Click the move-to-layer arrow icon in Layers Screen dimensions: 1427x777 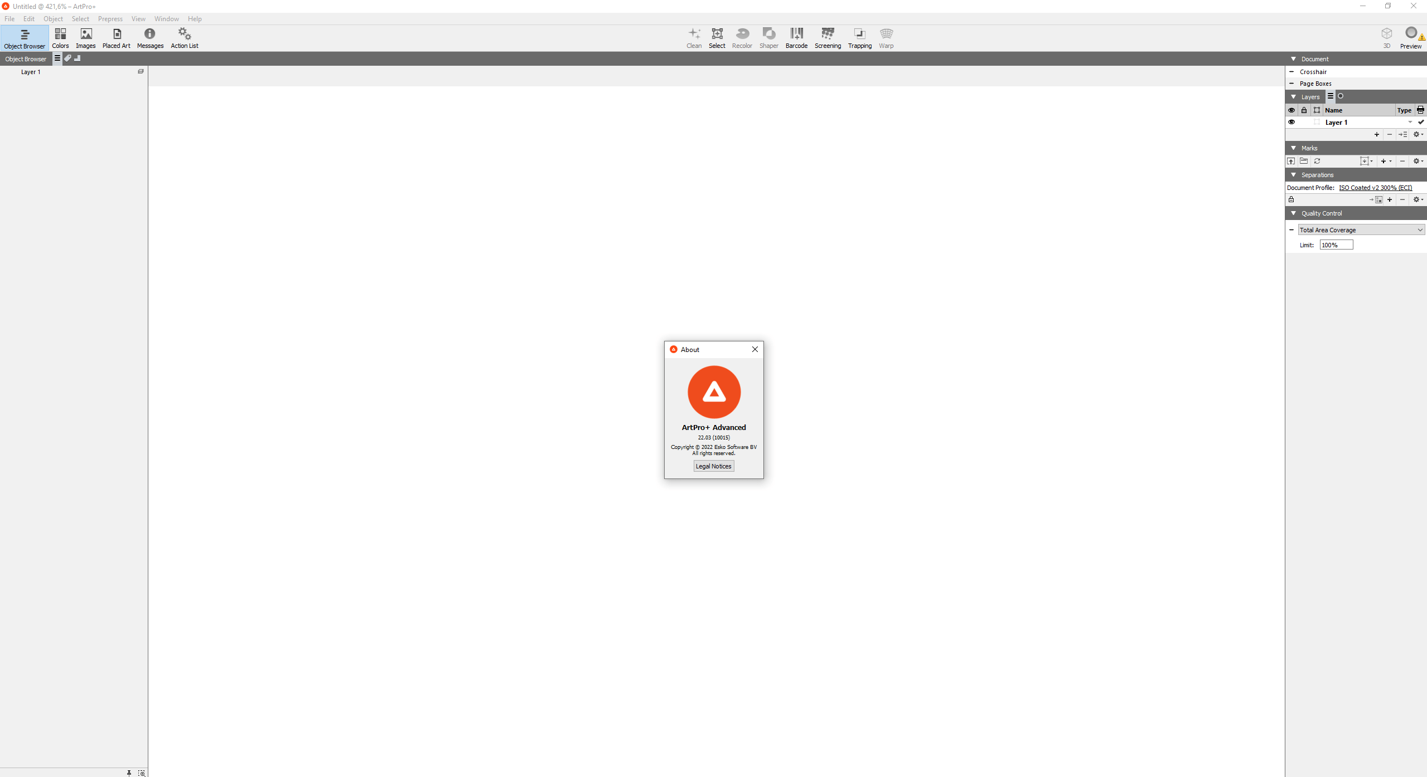point(1403,134)
